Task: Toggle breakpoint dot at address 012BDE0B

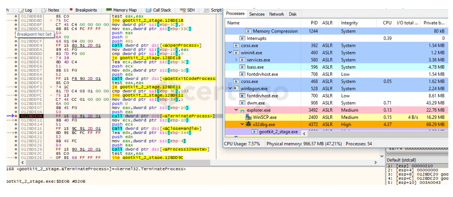Action: [16, 116]
